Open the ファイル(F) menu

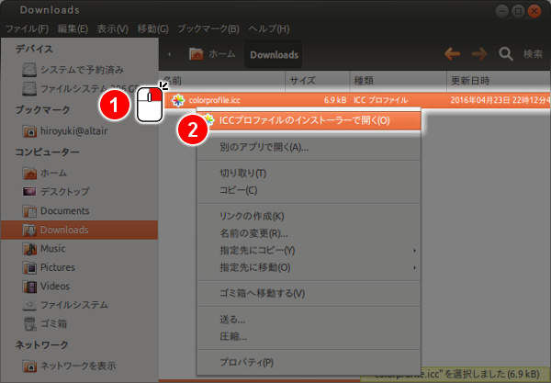pos(28,28)
